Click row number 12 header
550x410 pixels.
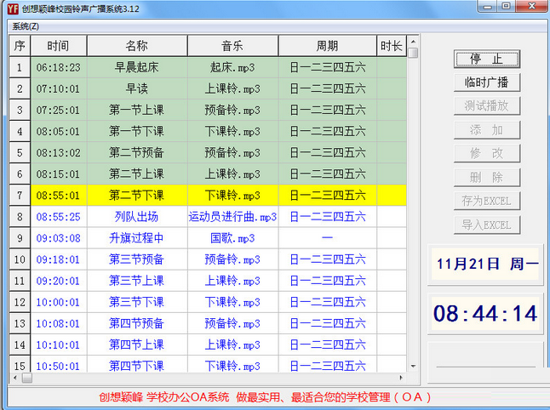[20, 303]
